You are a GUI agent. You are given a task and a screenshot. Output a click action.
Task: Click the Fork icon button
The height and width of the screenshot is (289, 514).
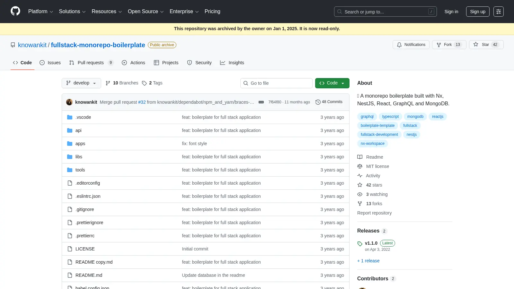point(439,45)
